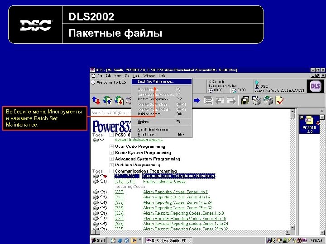
Task: Launch Internet Explorer from the taskbar
Action: click(x=120, y=240)
